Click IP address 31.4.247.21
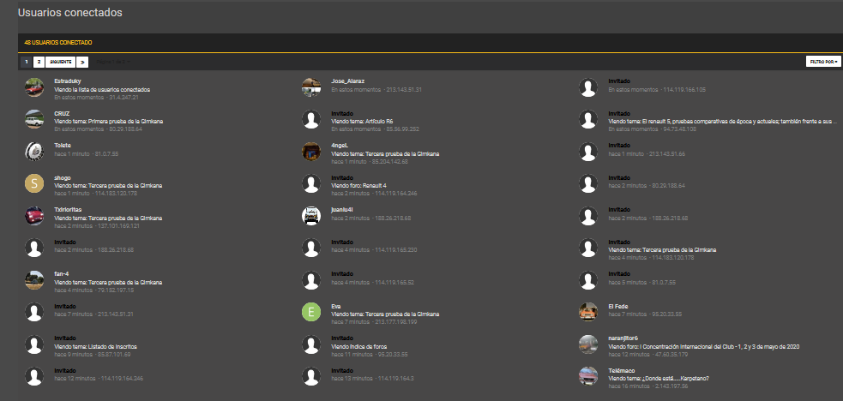Screen dimensions: 843x401 click(123, 98)
